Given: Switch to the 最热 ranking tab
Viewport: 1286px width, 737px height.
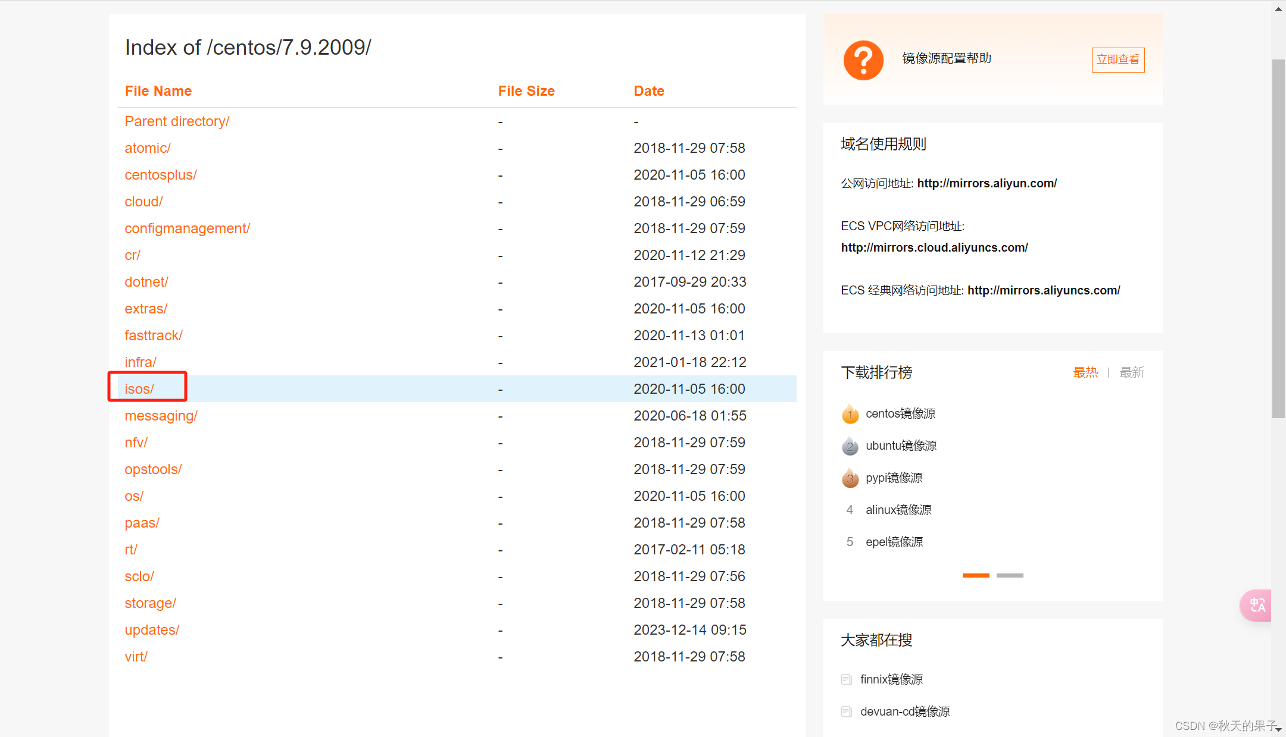Looking at the screenshot, I should [x=1085, y=372].
